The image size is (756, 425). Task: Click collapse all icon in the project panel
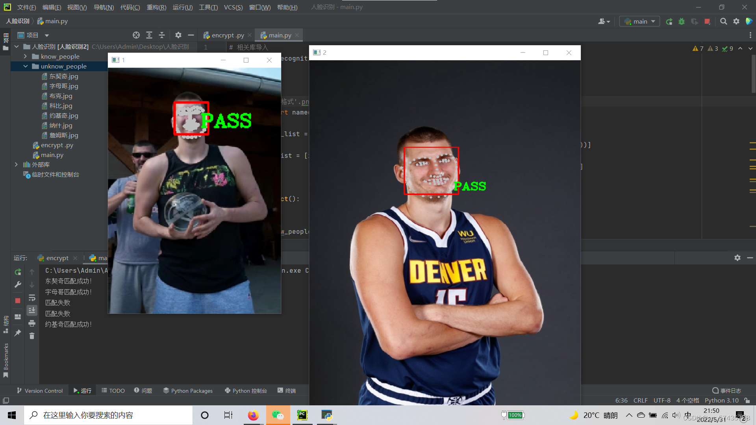point(162,35)
